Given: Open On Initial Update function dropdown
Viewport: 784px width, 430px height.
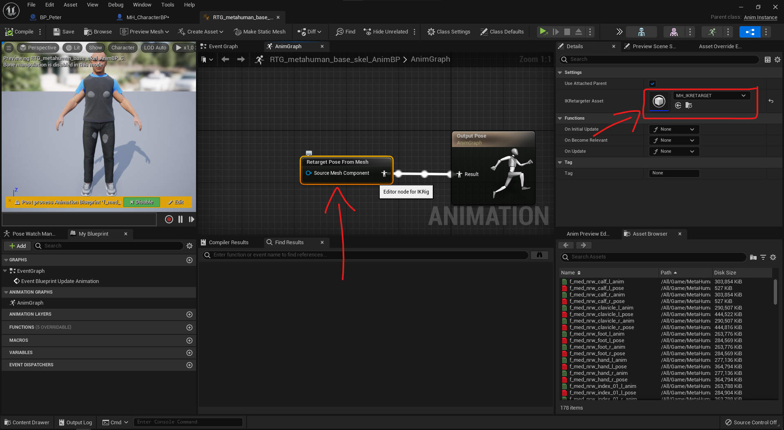Looking at the screenshot, I should 674,129.
